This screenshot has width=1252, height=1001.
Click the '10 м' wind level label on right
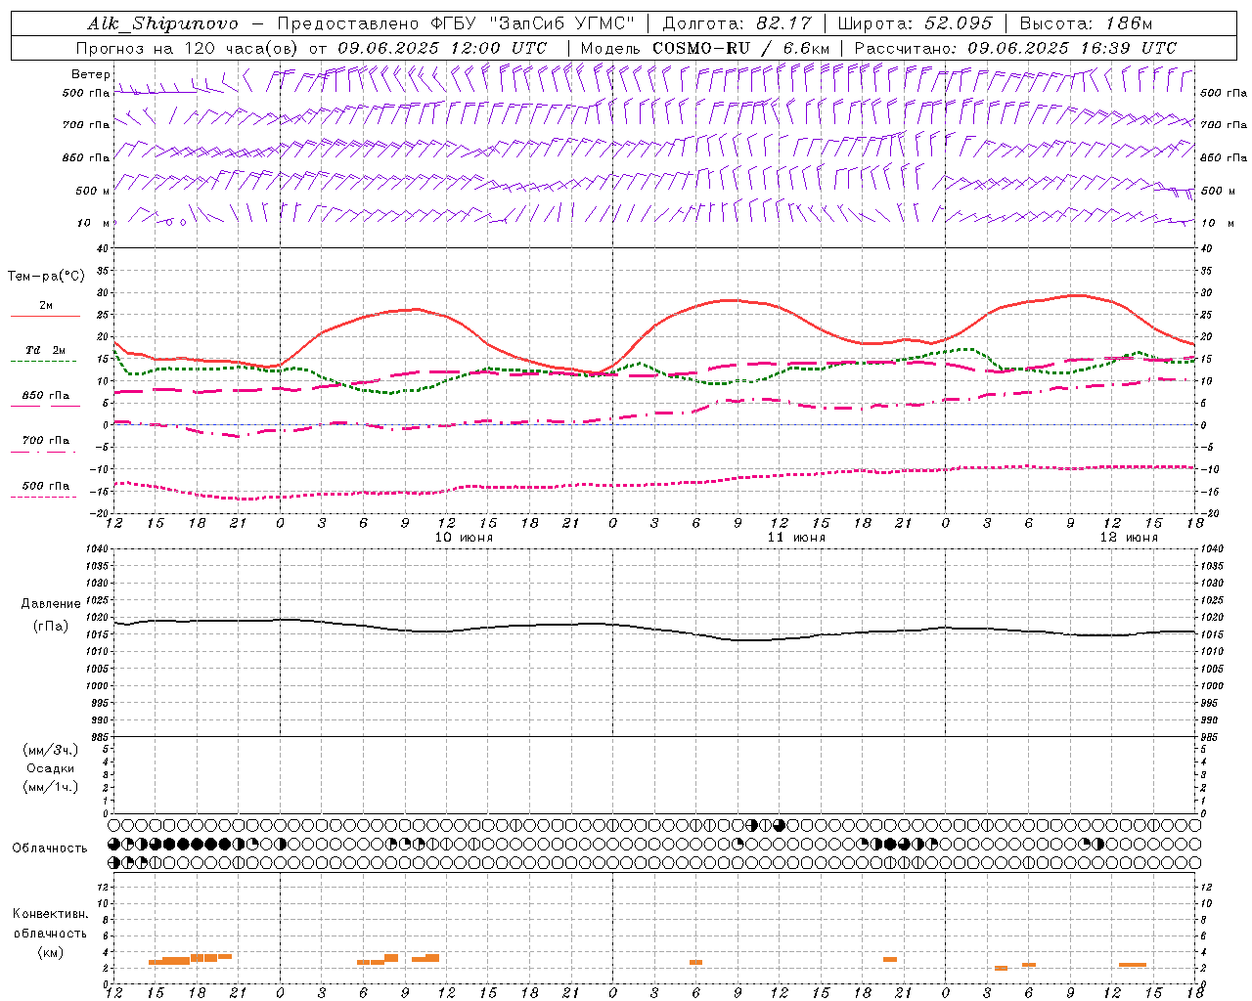click(x=1216, y=223)
